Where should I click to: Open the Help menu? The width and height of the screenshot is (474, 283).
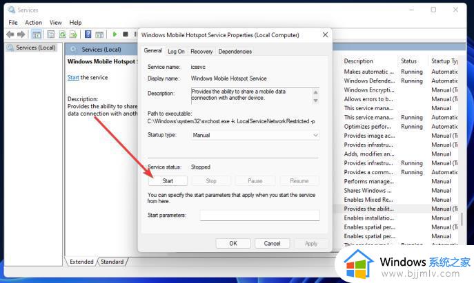(x=75, y=23)
